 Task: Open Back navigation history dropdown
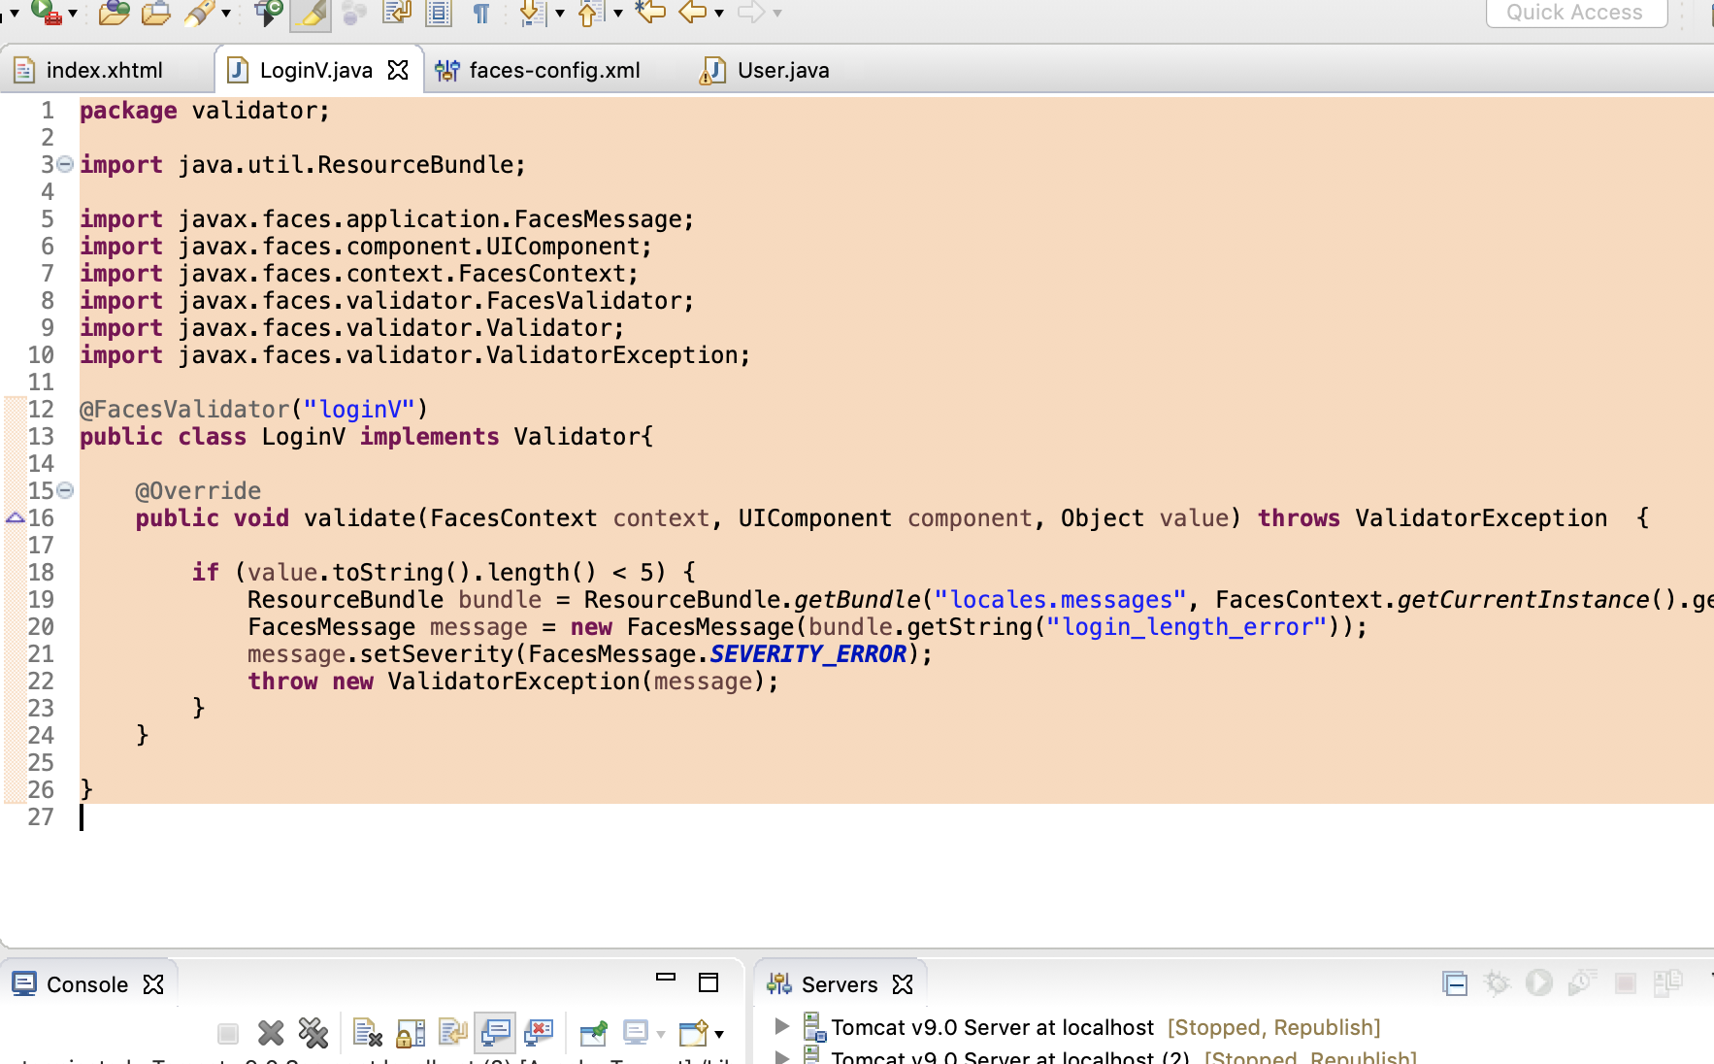[x=719, y=14]
